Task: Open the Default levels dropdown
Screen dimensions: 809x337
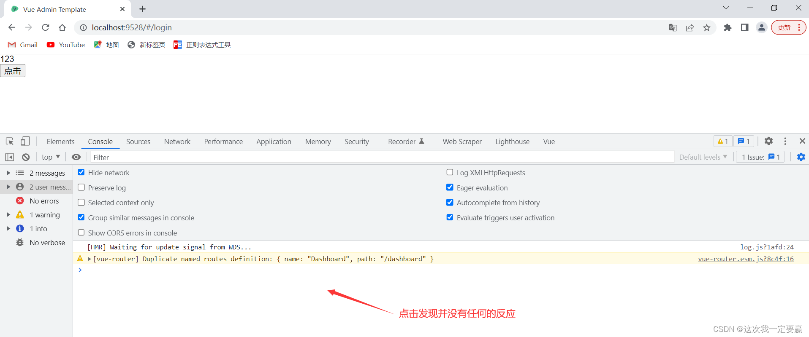Action: click(703, 157)
